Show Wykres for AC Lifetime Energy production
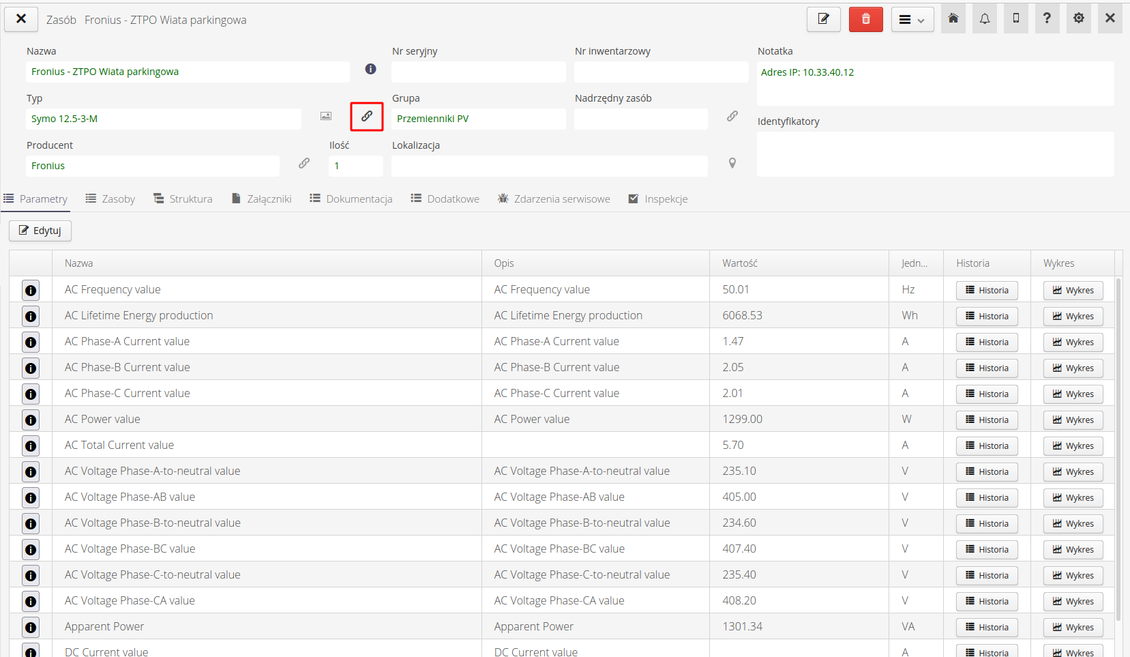 1073,317
